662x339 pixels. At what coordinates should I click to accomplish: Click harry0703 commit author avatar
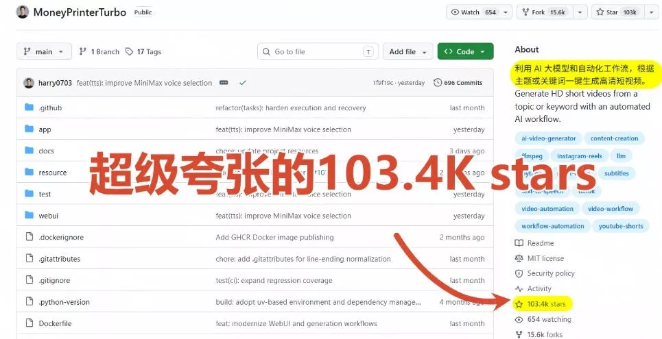tap(29, 83)
